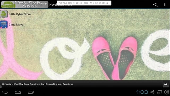Image resolution: width=170 pixels, height=96 pixels.
Task: Click the pink shoes in background image
Action: [114, 58]
